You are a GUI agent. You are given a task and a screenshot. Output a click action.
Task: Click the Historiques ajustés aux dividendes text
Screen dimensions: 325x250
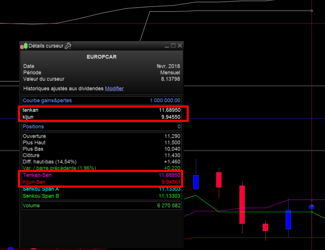(63, 88)
